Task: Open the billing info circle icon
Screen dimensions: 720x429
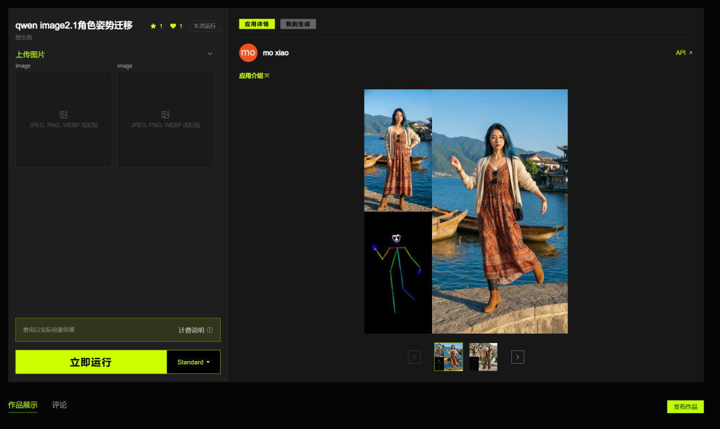Action: click(210, 330)
